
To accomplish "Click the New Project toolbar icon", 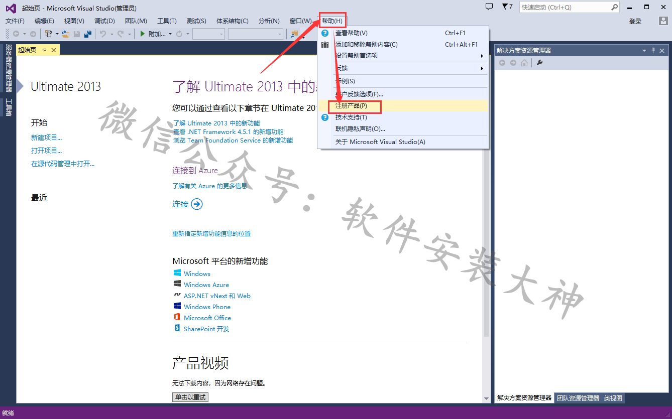I will [x=49, y=34].
